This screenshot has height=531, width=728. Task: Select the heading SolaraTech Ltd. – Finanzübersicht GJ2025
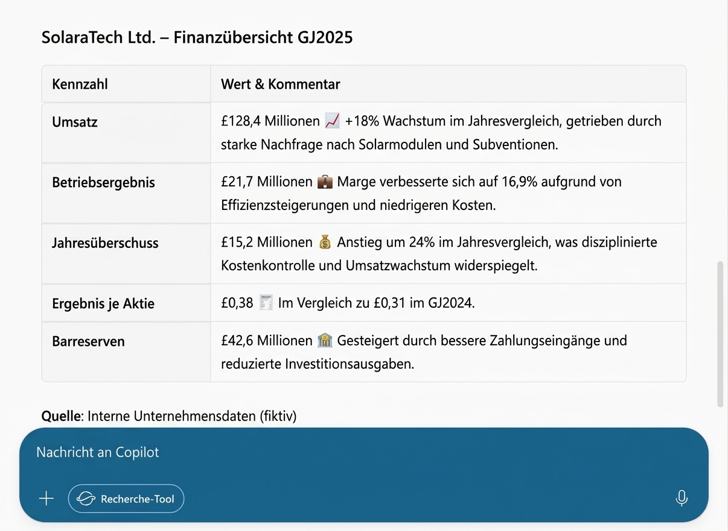197,37
